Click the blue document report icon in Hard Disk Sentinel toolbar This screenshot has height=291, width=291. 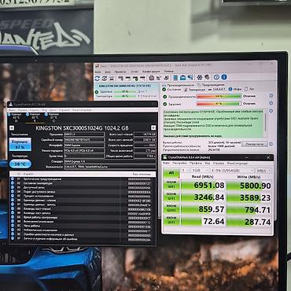tap(175, 77)
